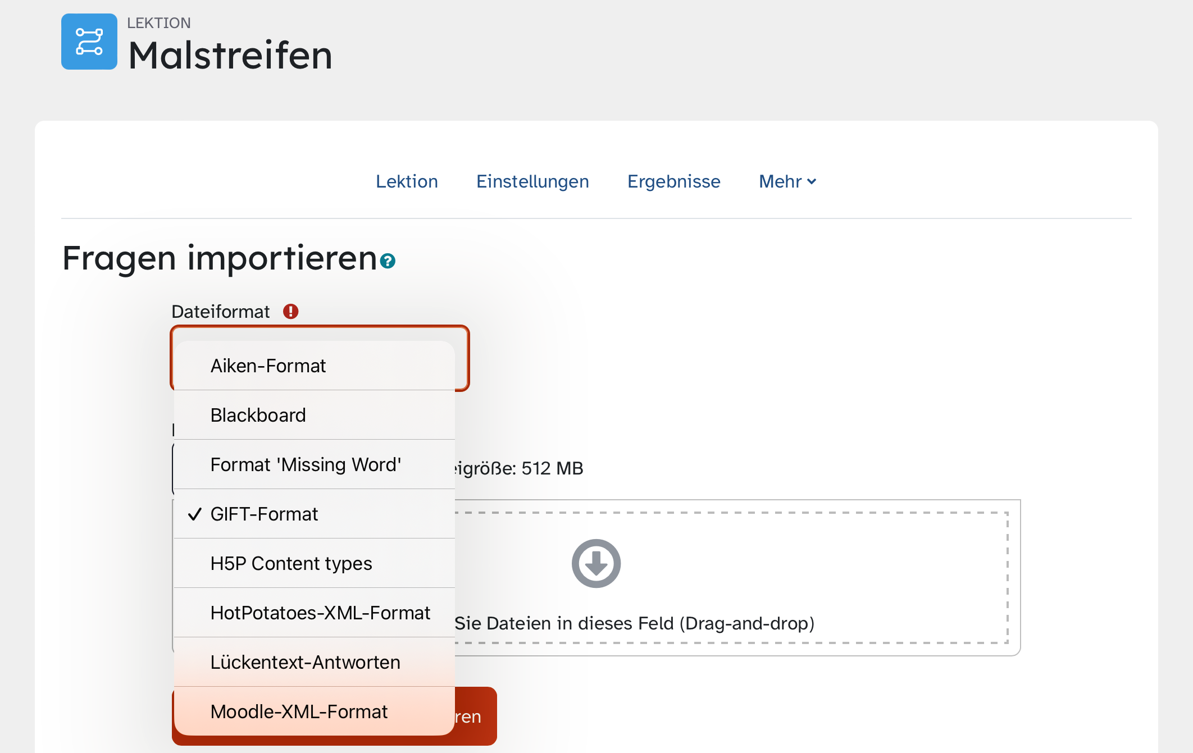The width and height of the screenshot is (1193, 753).
Task: Click the download arrow in drop zone
Action: tap(596, 563)
